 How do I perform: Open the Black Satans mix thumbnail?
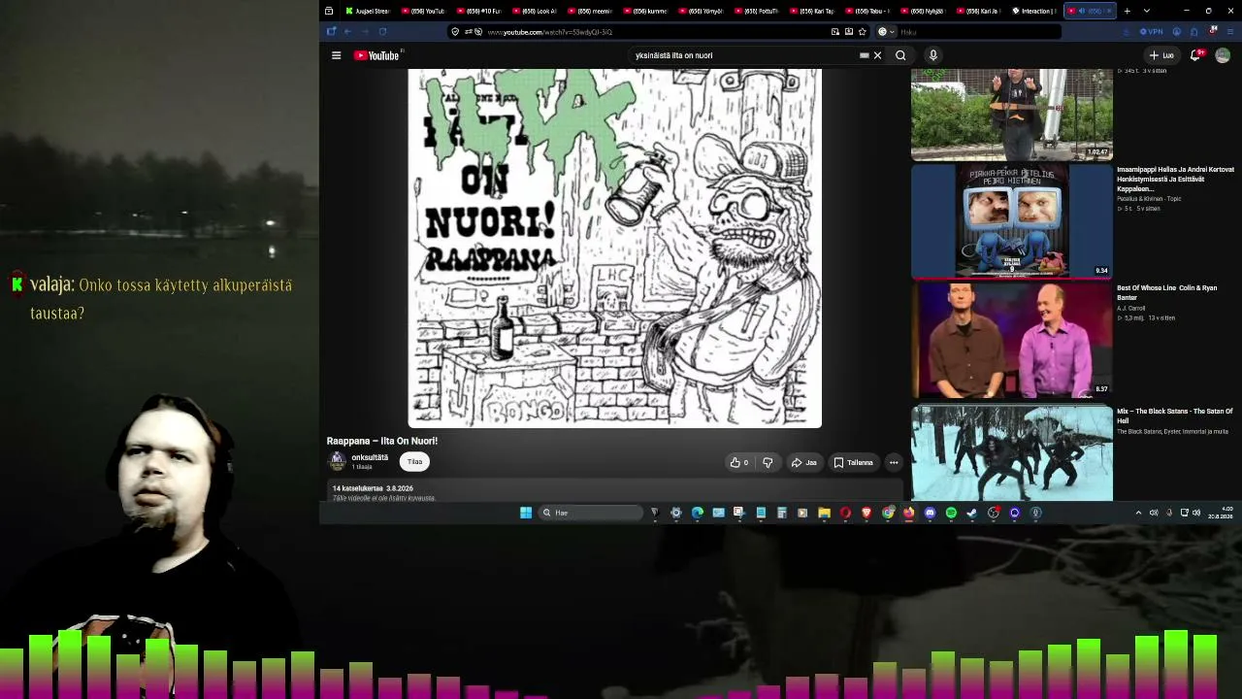[1011, 452]
